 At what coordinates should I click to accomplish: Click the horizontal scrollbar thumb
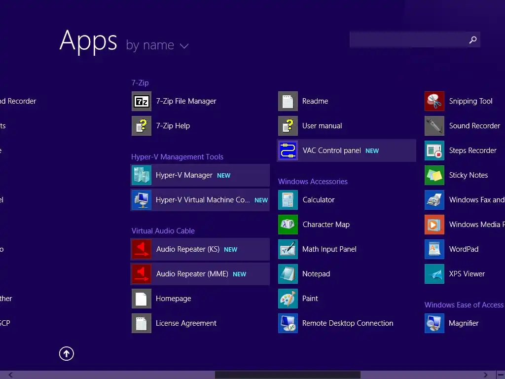pyautogui.click(x=288, y=375)
